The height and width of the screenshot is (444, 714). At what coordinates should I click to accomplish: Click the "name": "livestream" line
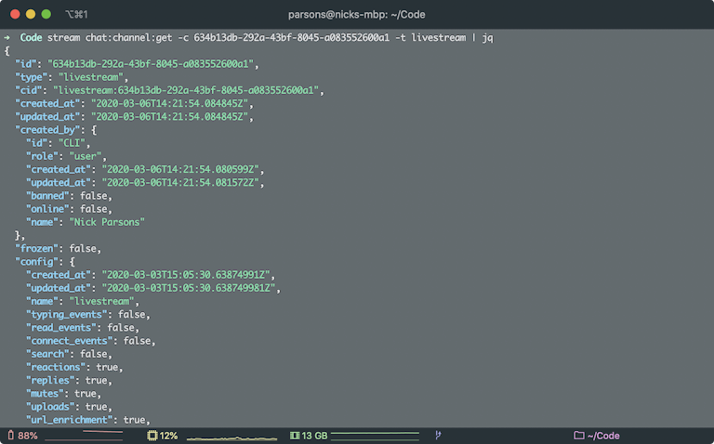coord(83,301)
